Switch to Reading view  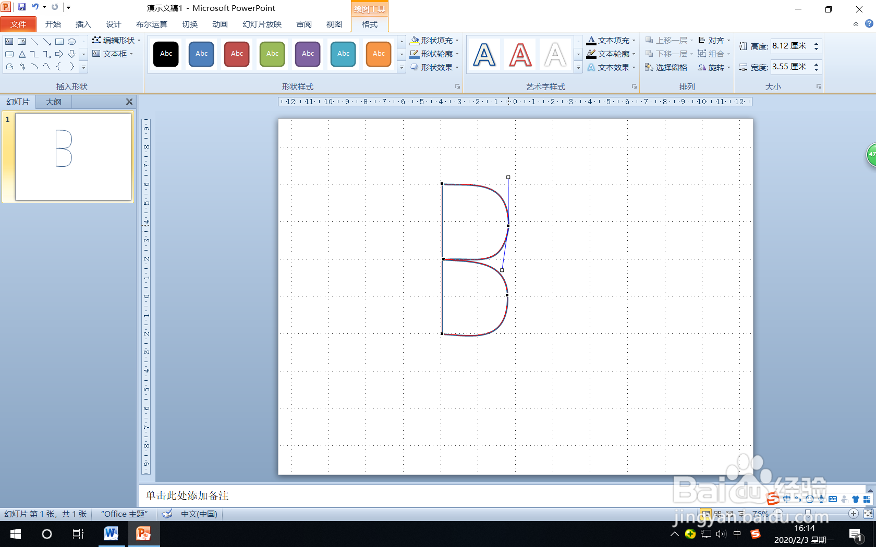point(729,514)
